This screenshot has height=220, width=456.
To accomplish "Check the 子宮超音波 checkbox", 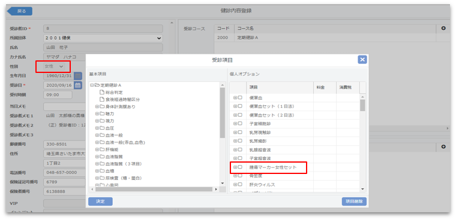I will coord(240,158).
